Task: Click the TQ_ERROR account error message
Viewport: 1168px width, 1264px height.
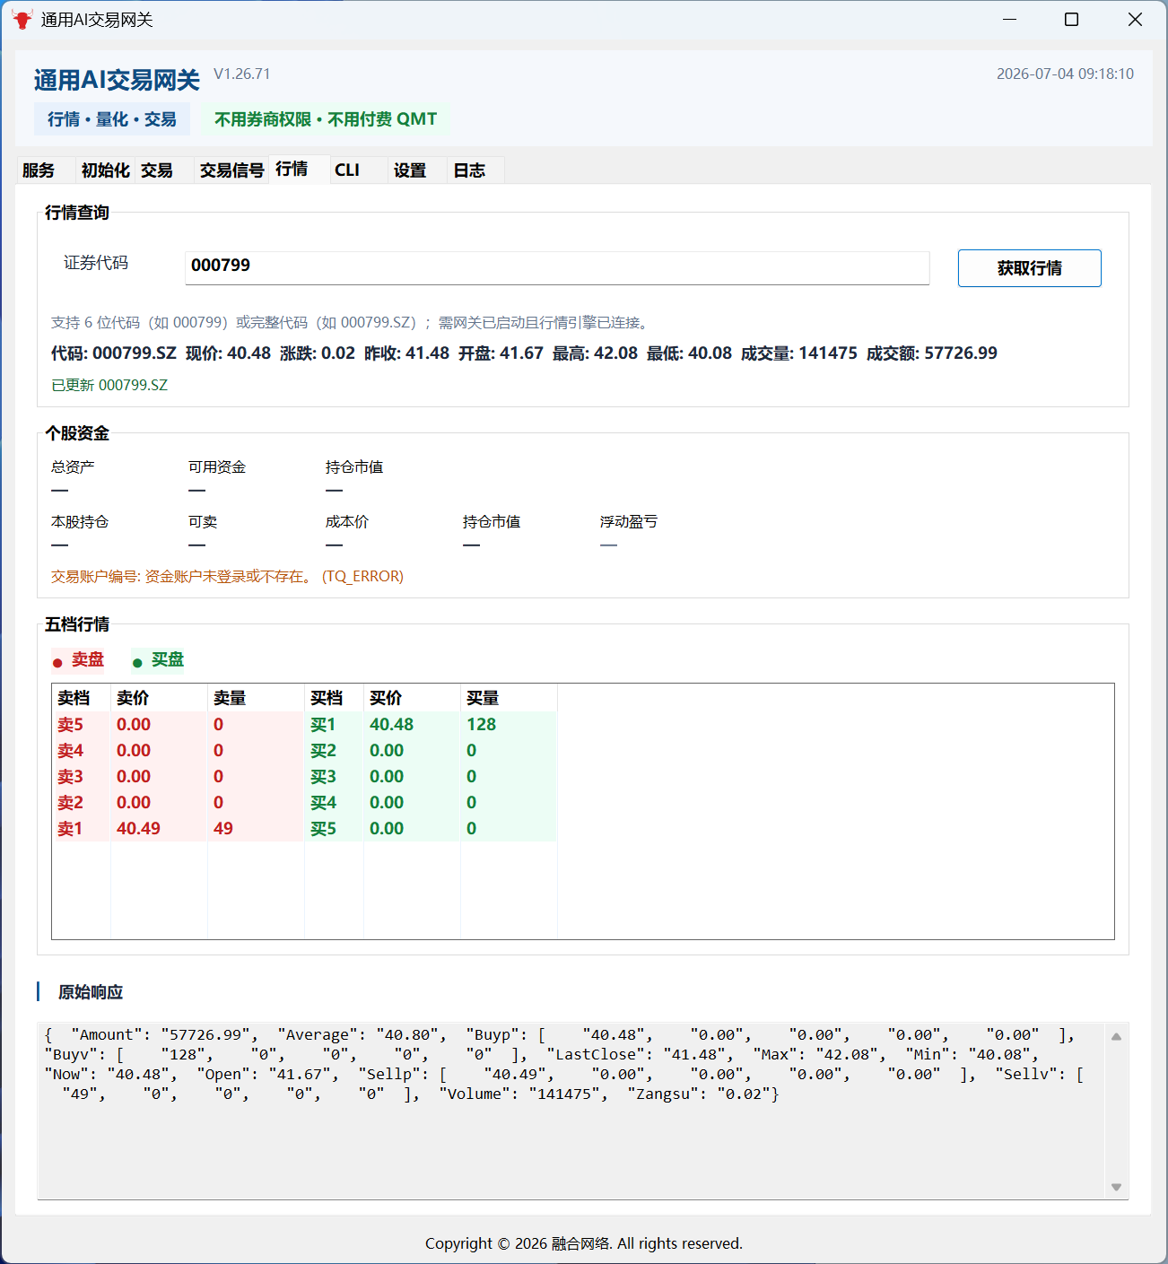Action: 227,576
